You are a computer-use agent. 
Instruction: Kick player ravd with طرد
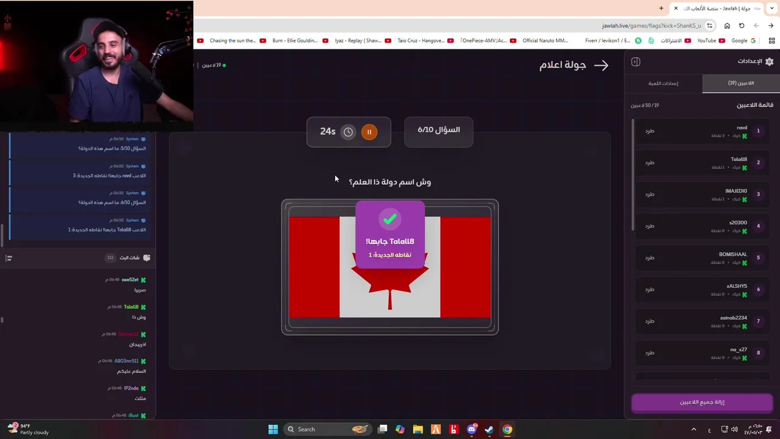click(x=650, y=131)
